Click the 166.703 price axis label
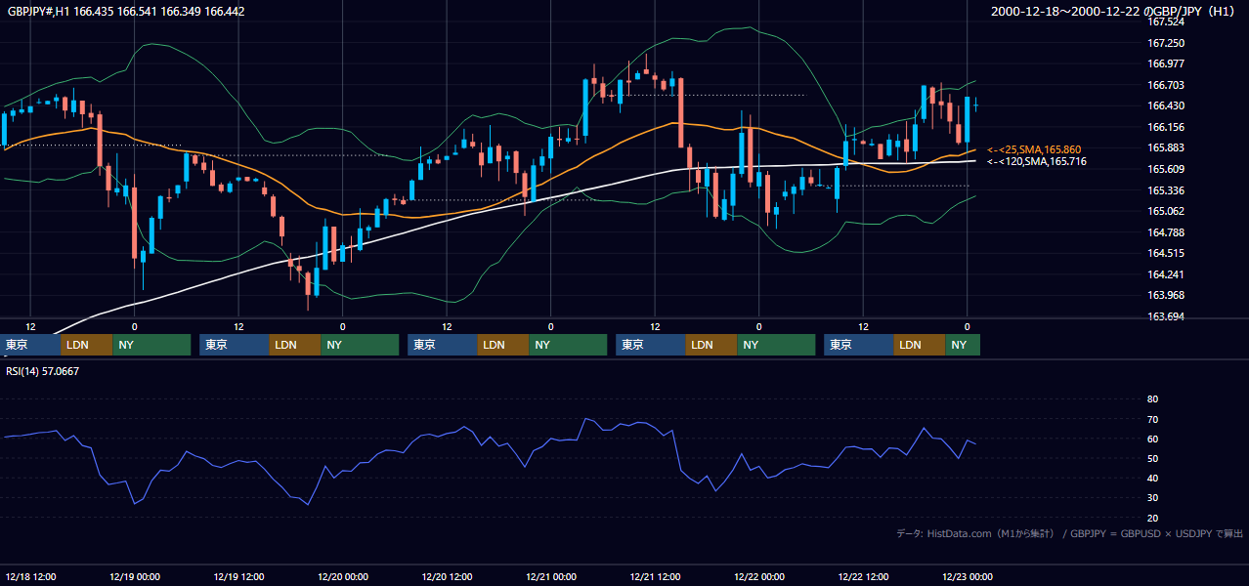The width and height of the screenshot is (1249, 586). [x=1165, y=85]
